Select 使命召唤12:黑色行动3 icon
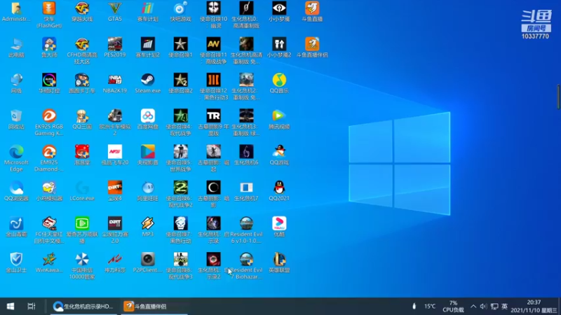561x315 pixels. click(213, 87)
